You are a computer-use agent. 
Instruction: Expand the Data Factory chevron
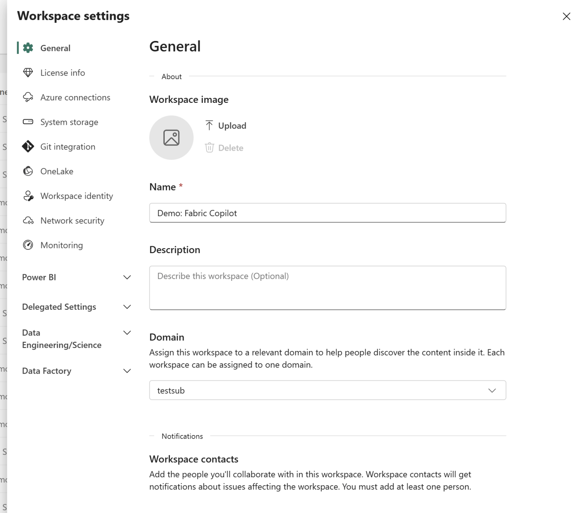tap(127, 371)
